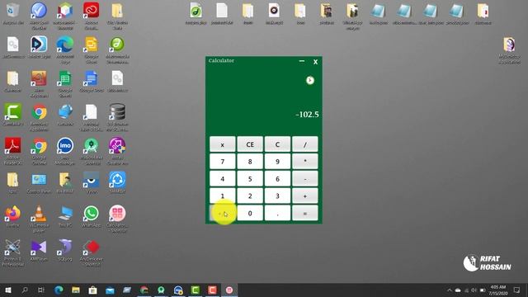Image resolution: width=528 pixels, height=297 pixels.
Task: Open File Explorer from the taskbar
Action: [x=76, y=290]
